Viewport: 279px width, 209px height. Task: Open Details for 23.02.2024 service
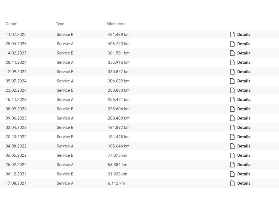click(x=244, y=90)
